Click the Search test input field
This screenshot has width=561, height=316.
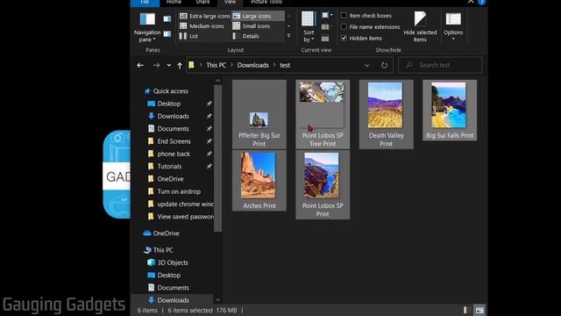440,65
